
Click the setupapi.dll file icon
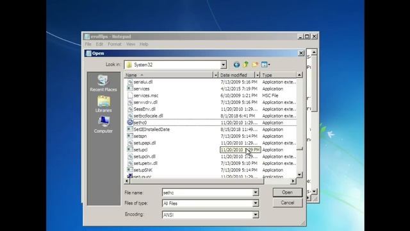130,142
